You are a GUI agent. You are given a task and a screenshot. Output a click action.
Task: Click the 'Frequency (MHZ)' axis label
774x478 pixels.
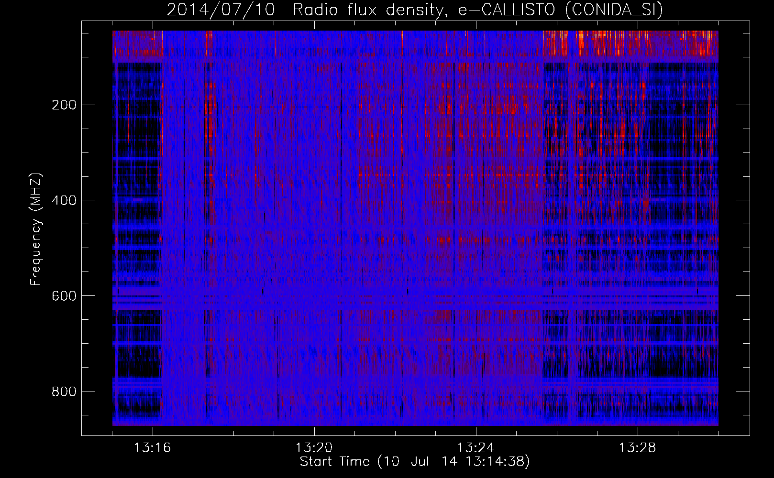click(x=36, y=229)
